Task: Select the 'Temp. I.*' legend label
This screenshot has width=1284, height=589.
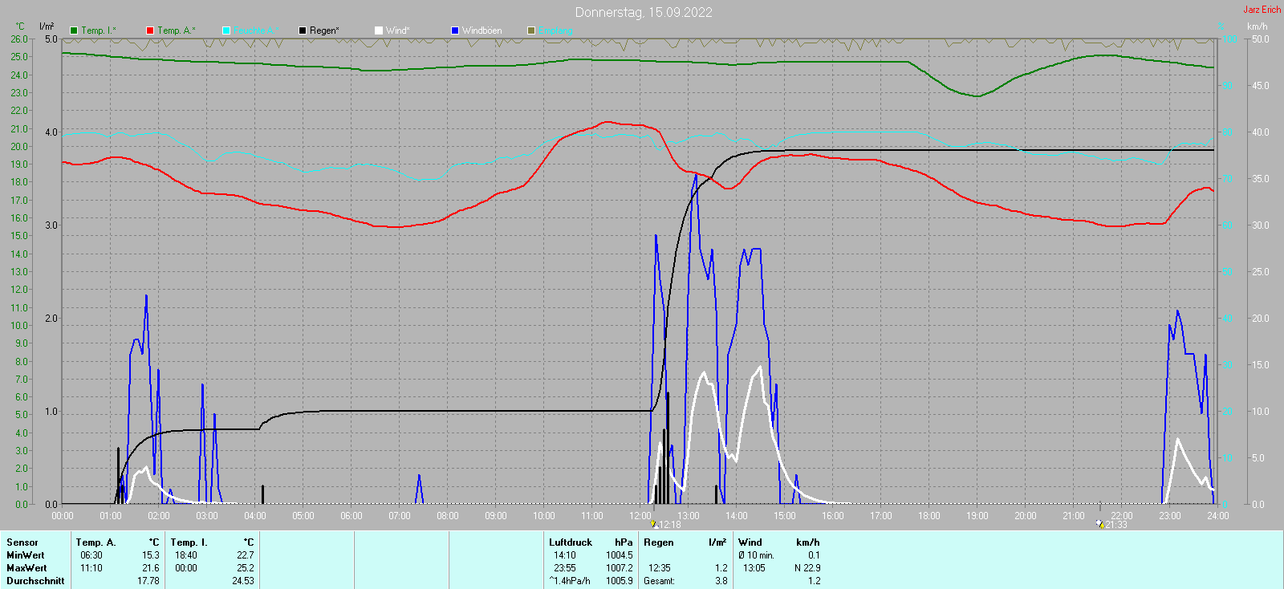Action: 99,30
